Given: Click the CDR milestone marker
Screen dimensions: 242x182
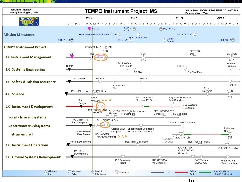Looking at the screenshot, I should 143,57.
